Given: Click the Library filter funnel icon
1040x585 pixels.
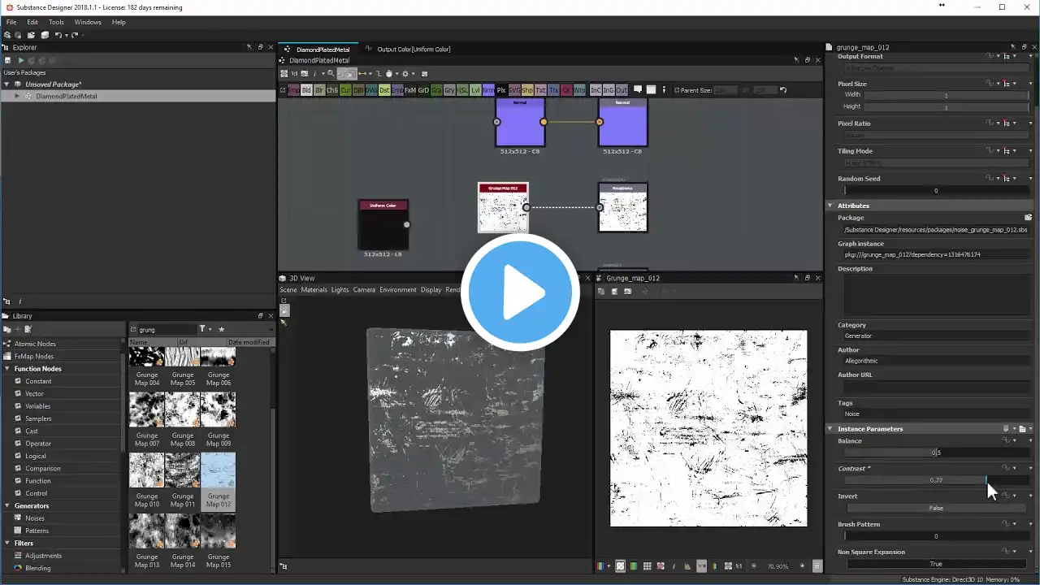Looking at the screenshot, I should (203, 329).
